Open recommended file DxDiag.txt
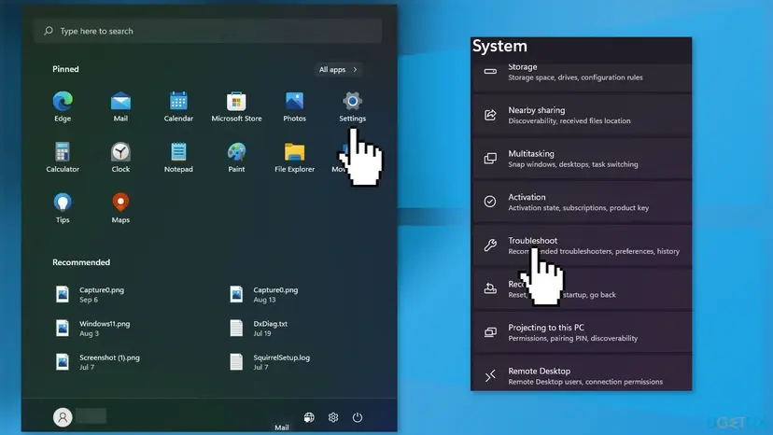This screenshot has height=435, width=773. point(260,328)
